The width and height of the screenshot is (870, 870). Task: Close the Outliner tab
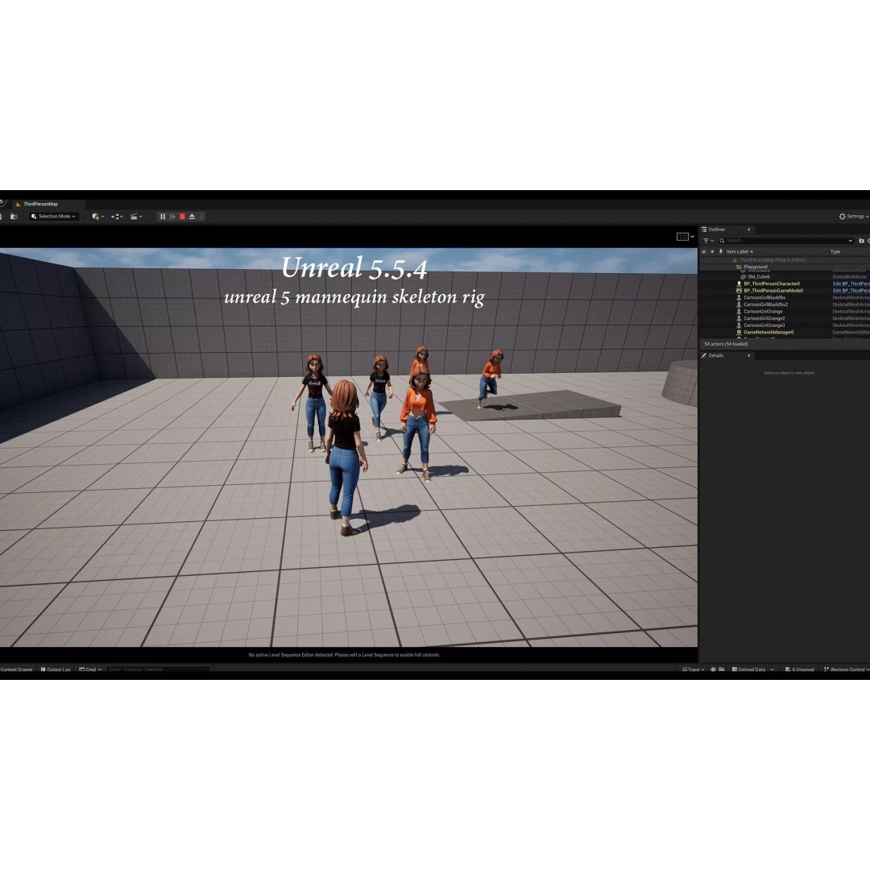pos(748,230)
